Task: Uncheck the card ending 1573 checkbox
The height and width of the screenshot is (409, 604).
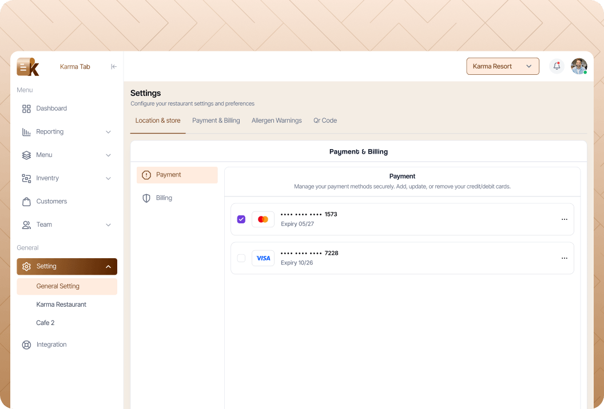Action: (x=241, y=219)
